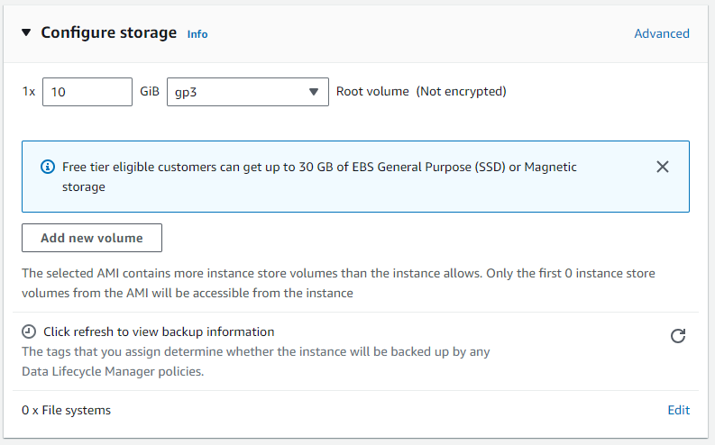Click the 0 x File systems label

[x=66, y=411]
